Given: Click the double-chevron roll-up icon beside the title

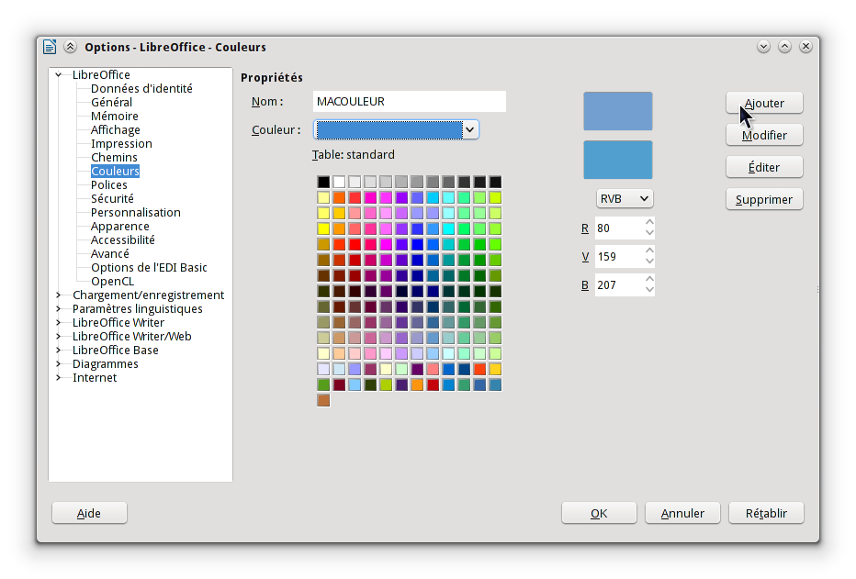Looking at the screenshot, I should (71, 47).
